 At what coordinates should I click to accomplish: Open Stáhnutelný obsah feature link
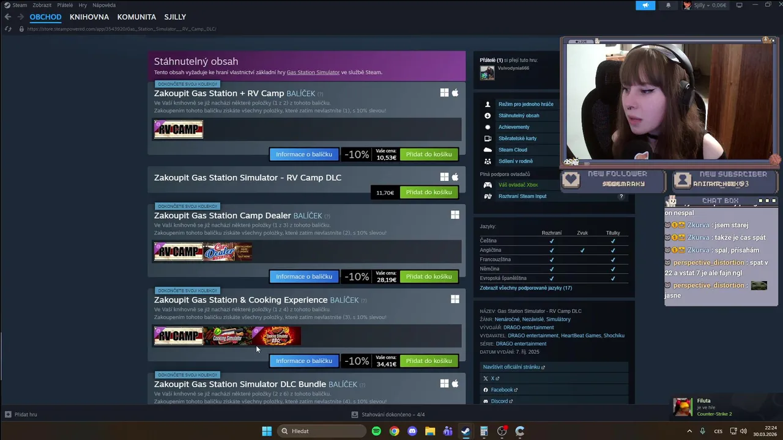[519, 116]
